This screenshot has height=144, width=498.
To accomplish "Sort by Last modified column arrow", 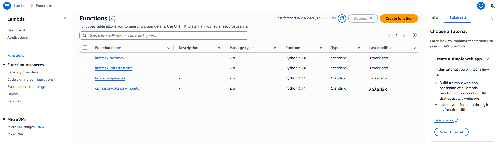I will 415,48.
